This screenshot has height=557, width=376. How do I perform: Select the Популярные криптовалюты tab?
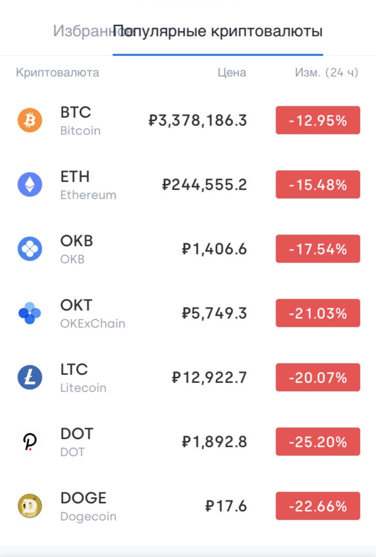pos(218,31)
